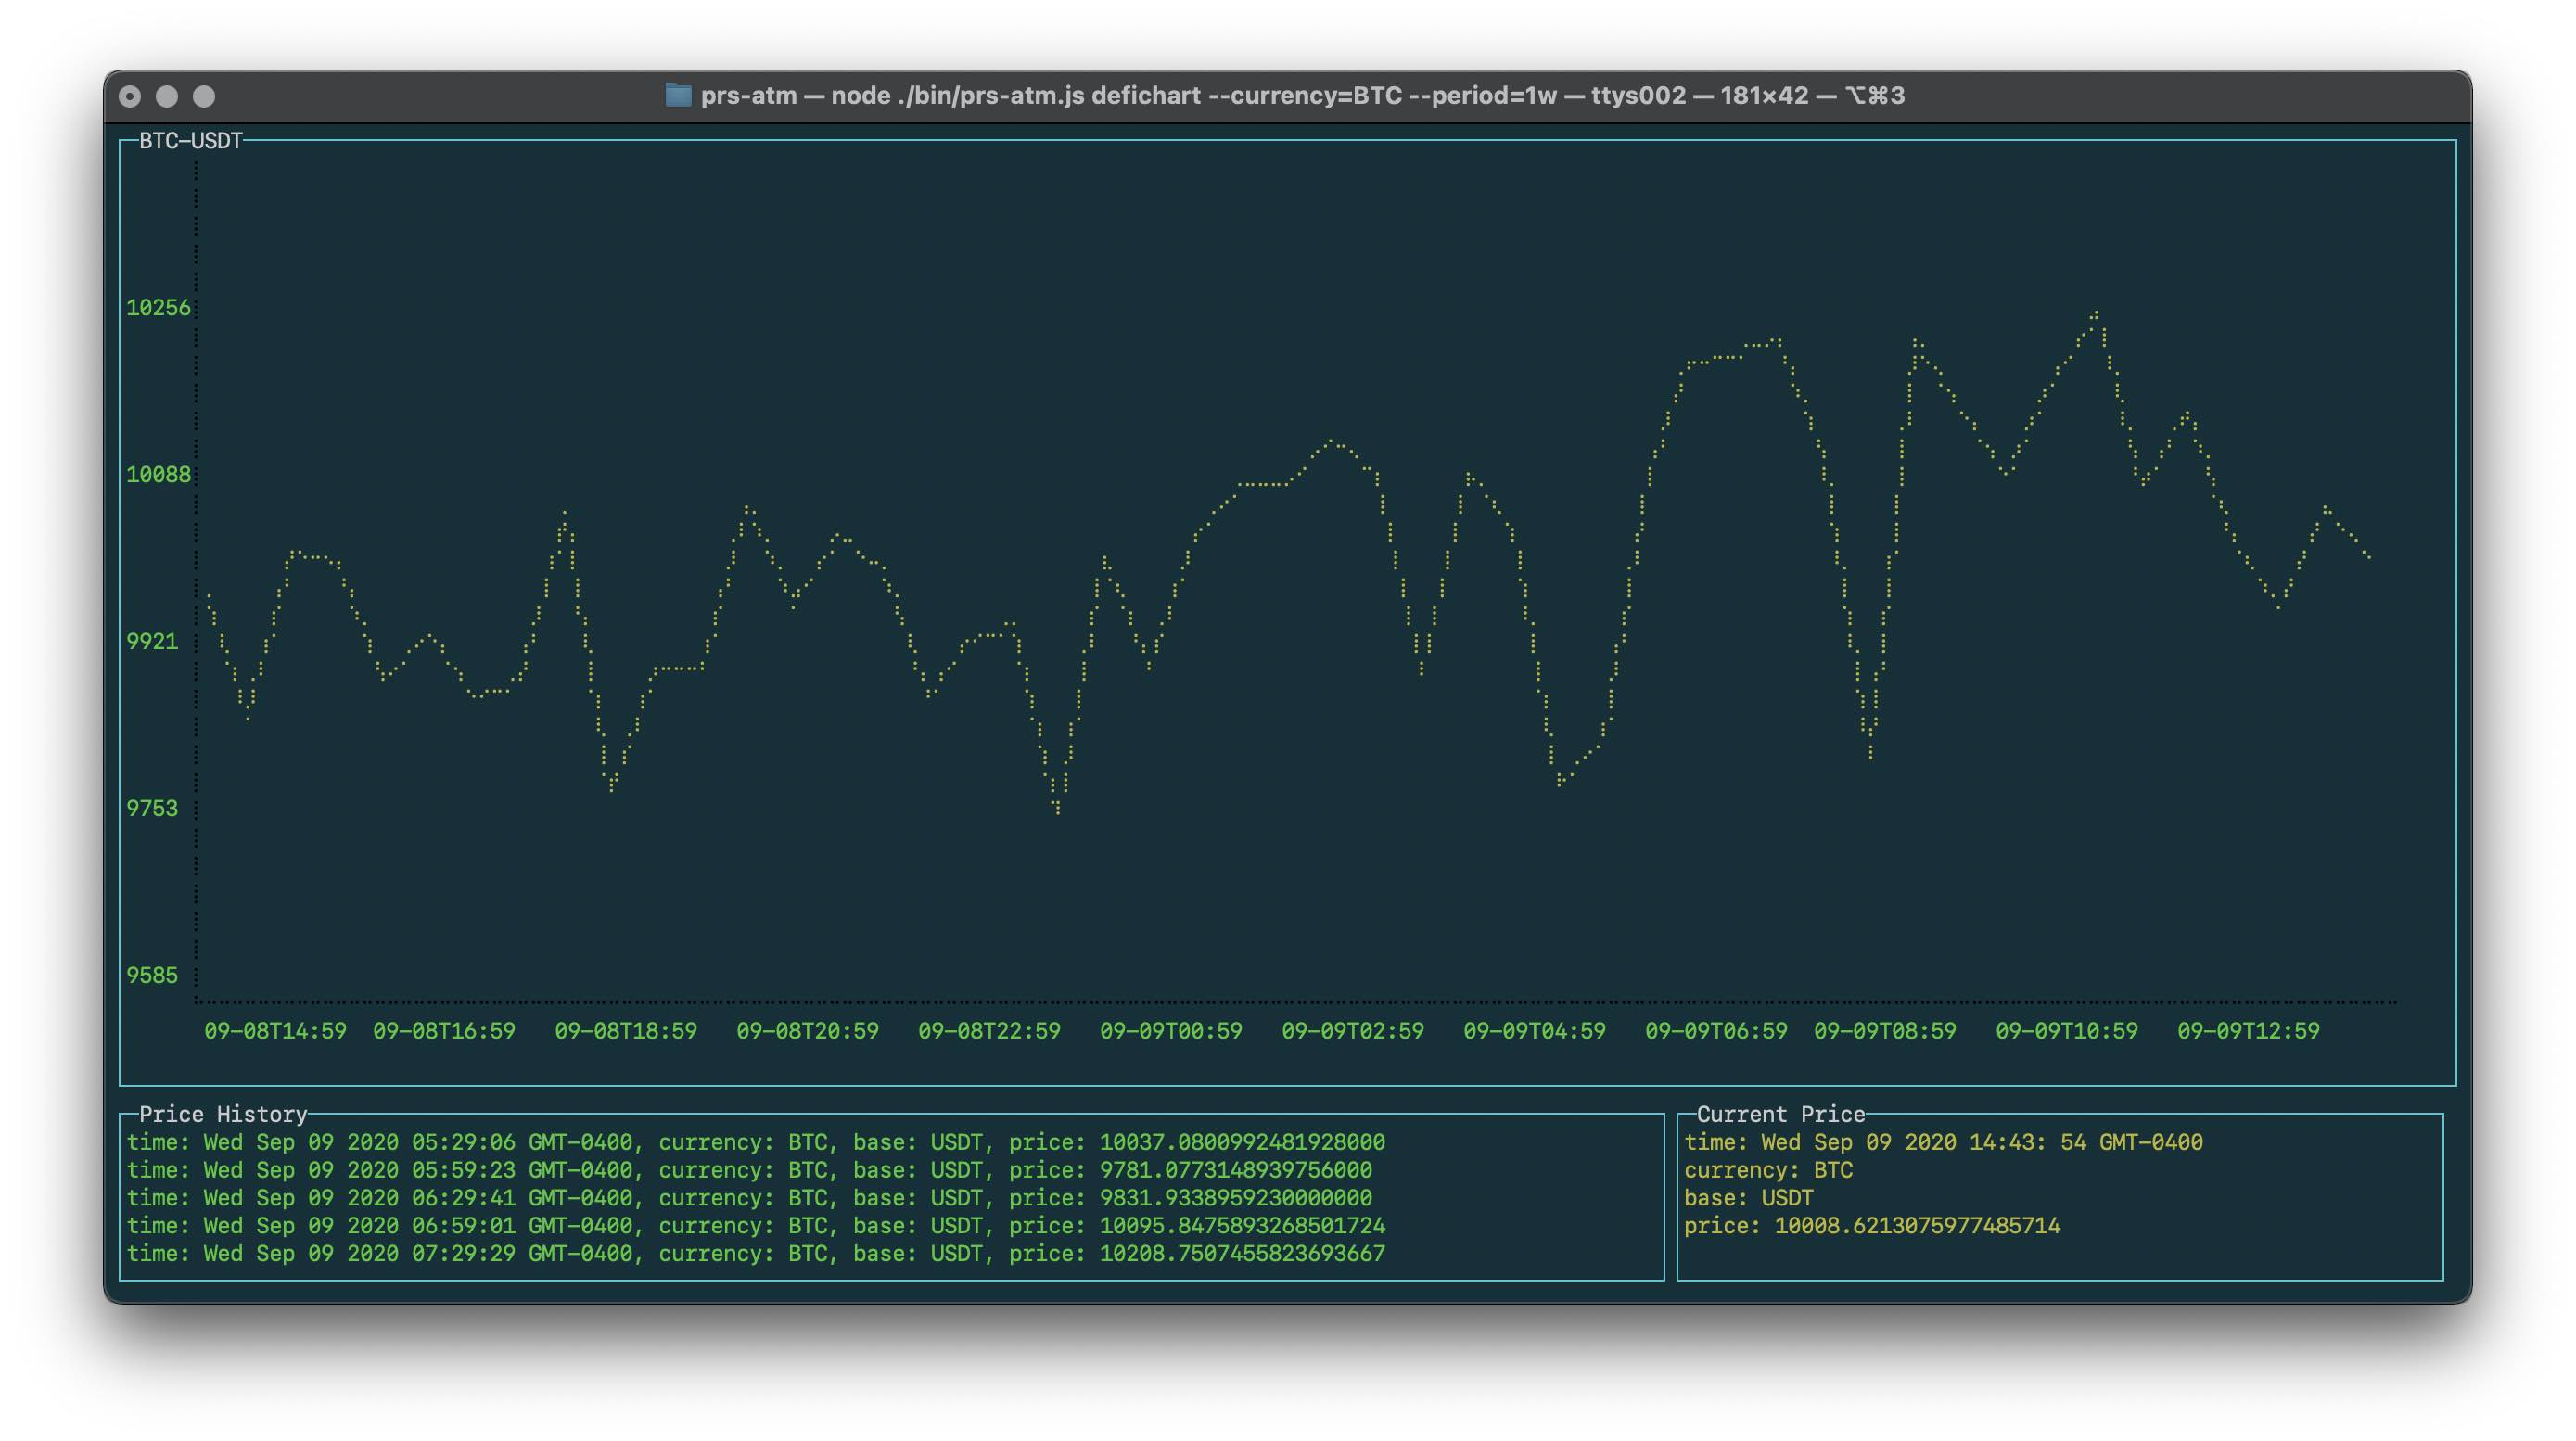Click the 10256 y-axis label

[x=158, y=307]
